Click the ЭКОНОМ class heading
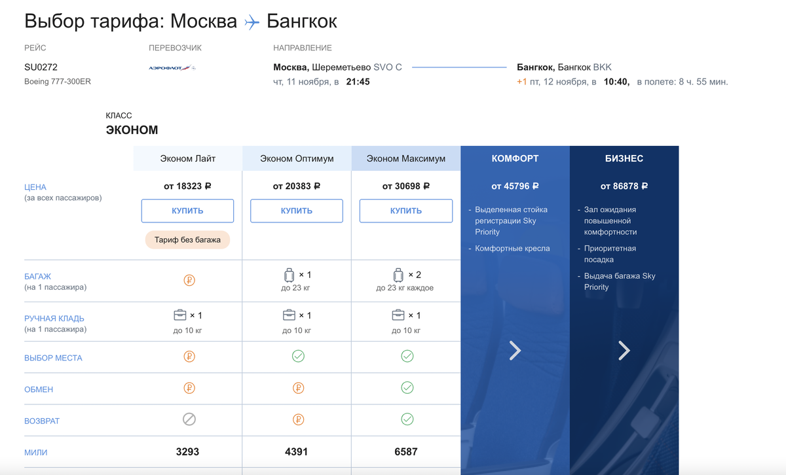Screen dimensions: 786x475 click(132, 130)
